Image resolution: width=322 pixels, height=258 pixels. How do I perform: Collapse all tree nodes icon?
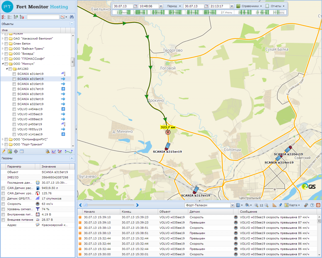tap(22, 17)
